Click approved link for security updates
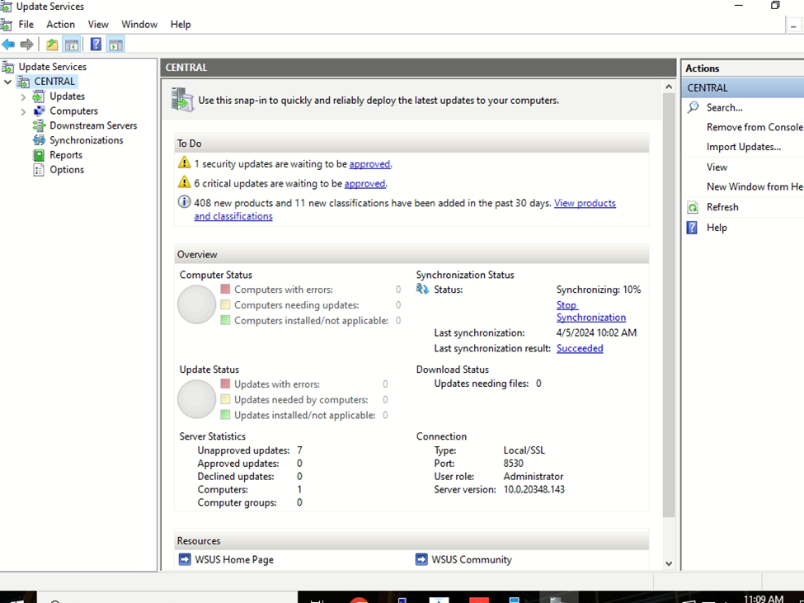 coord(369,164)
